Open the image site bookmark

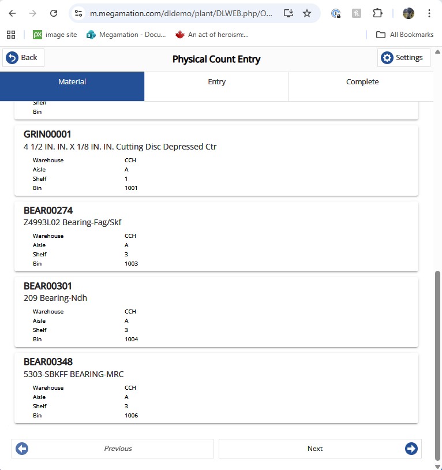click(x=55, y=35)
